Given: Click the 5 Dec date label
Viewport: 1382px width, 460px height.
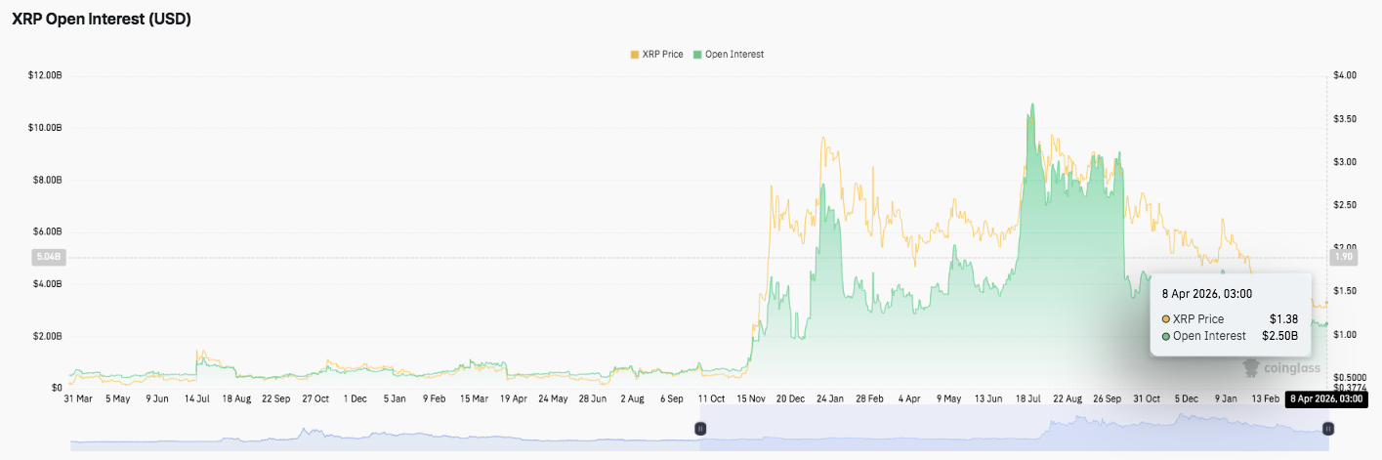Looking at the screenshot, I should 1186,398.
